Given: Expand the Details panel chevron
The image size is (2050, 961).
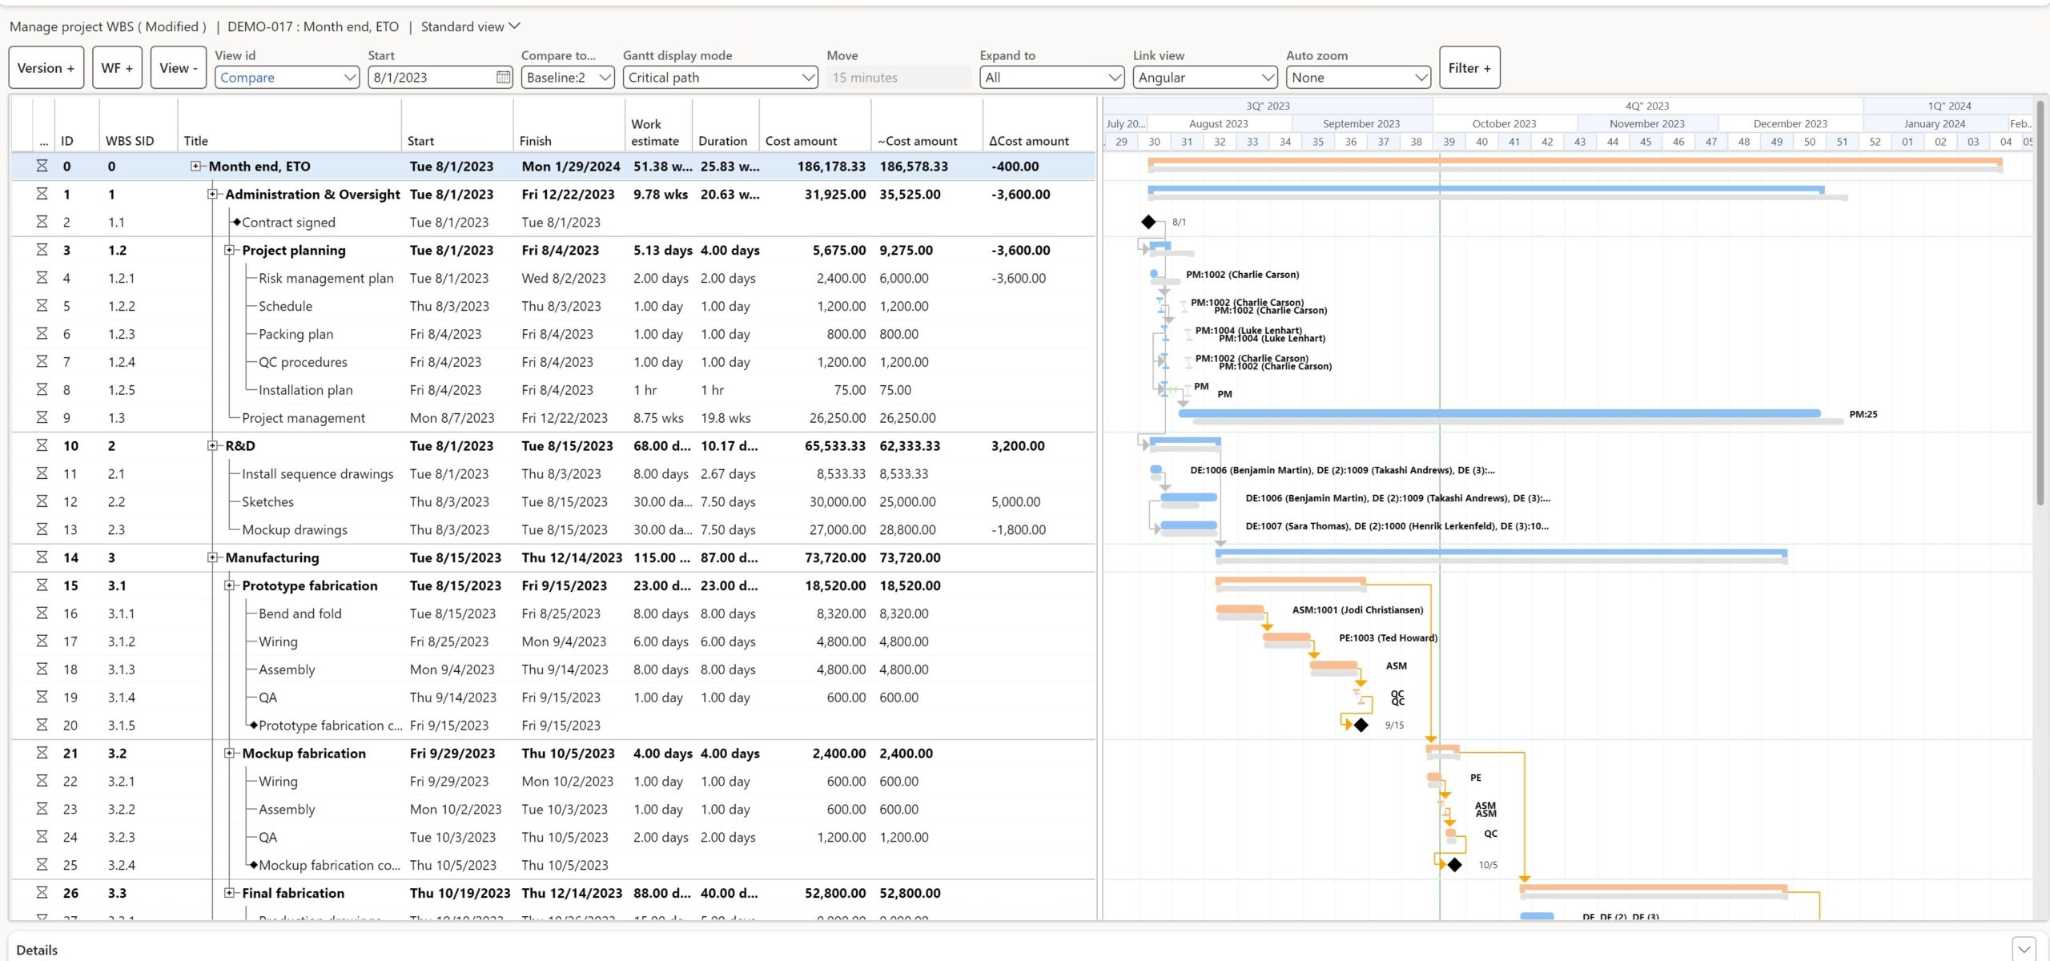Looking at the screenshot, I should (2024, 949).
